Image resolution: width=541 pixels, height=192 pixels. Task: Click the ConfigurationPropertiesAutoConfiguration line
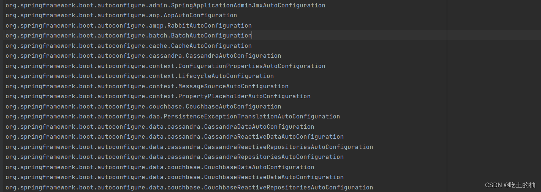[x=165, y=66]
